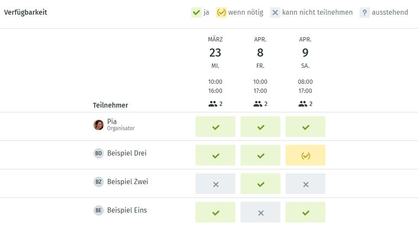Viewport: 418px width, 226px height.
Task: Click the BD avatar badge
Action: click(98, 153)
